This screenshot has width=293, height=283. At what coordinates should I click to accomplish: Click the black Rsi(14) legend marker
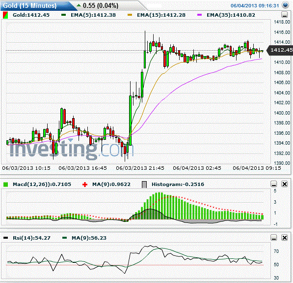pos(5,238)
